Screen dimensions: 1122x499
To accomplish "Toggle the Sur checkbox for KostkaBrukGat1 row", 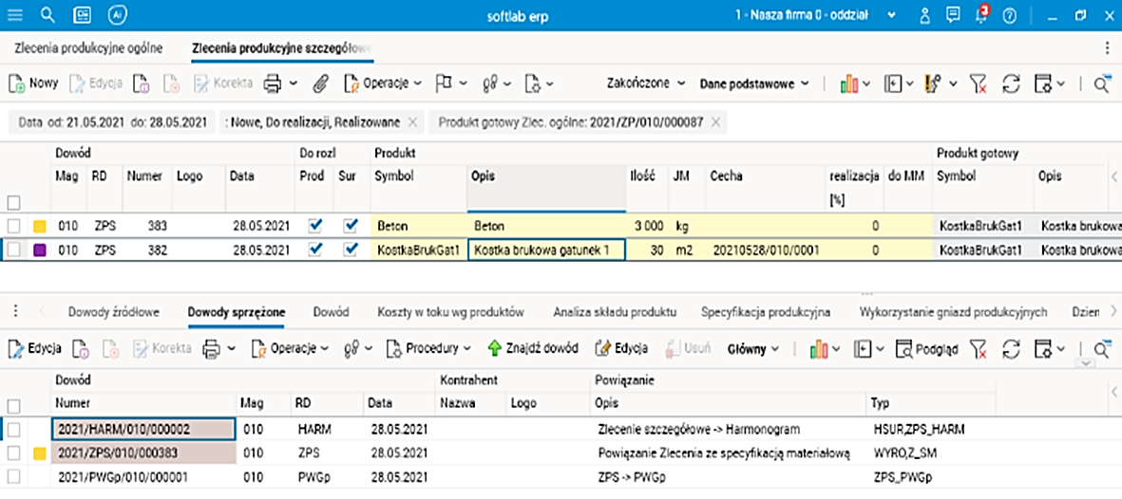I will pos(351,249).
